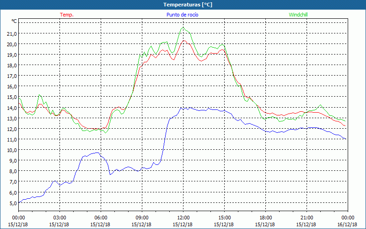Viewport: 366px width, 229px height.
Task: Click the °C unit label on the y-axis
Action: [14, 21]
